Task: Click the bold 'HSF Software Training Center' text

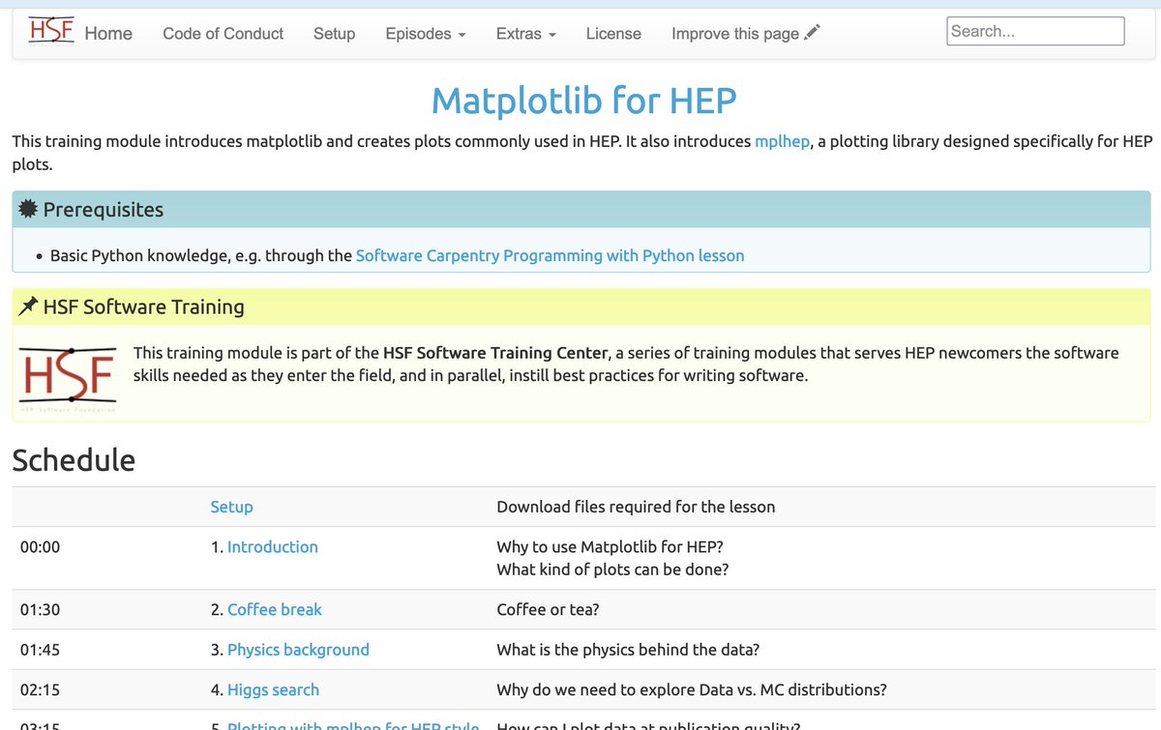Action: pyautogui.click(x=495, y=353)
